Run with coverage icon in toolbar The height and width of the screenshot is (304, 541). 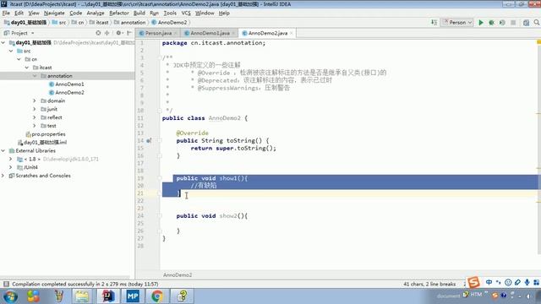(x=502, y=23)
